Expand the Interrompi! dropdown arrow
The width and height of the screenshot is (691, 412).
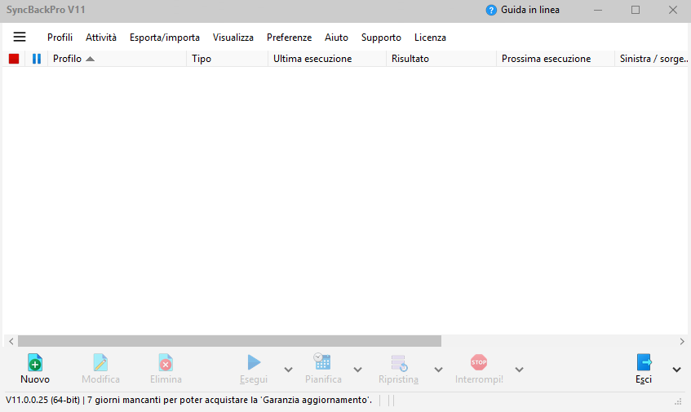[x=520, y=370]
